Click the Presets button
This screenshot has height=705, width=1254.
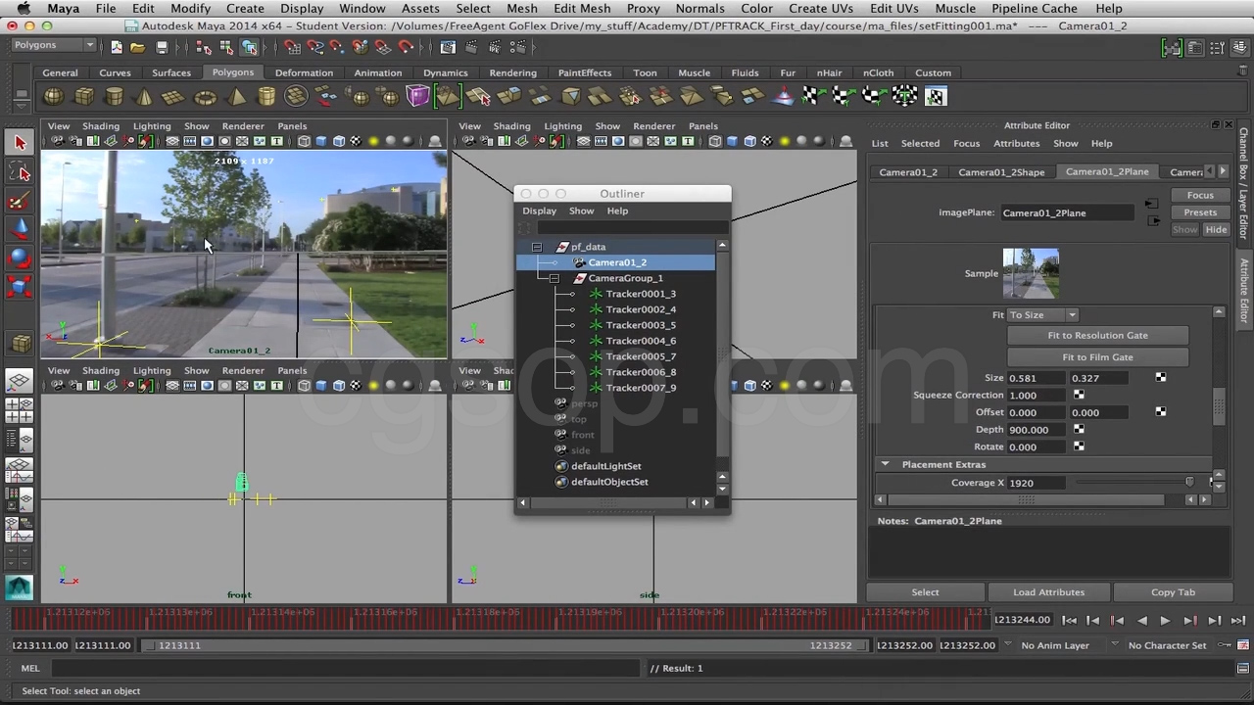(1200, 212)
